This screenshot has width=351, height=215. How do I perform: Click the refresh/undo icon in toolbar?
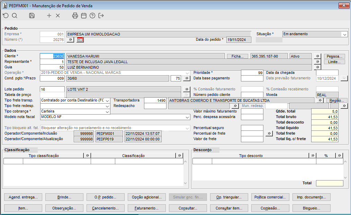6,16
